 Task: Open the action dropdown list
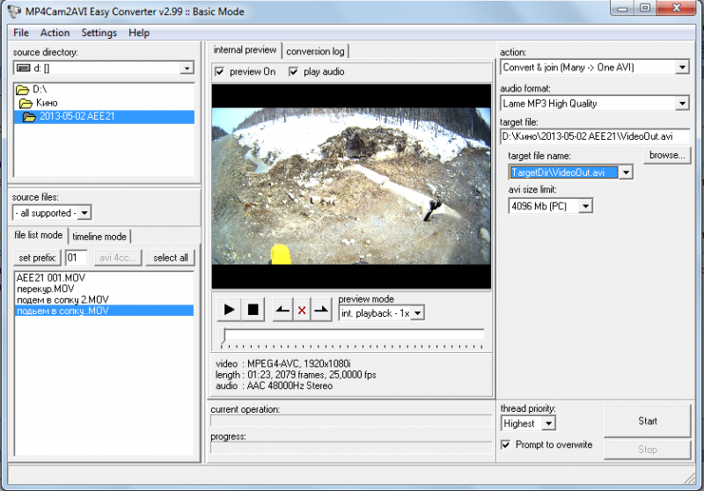coord(682,67)
